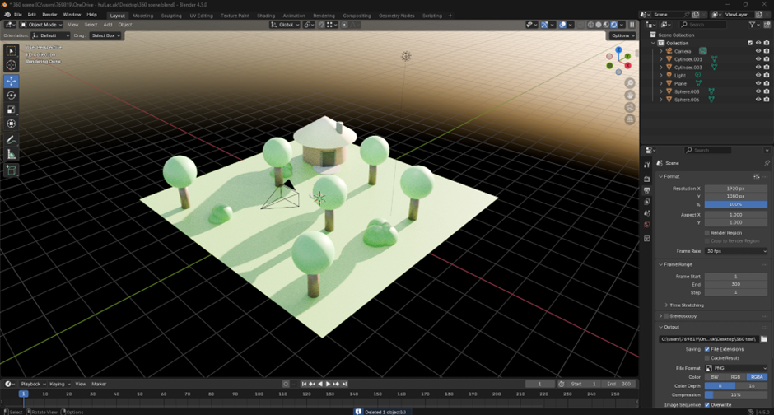Toggle camera view with the viewport camera icon
The width and height of the screenshot is (774, 415).
tap(630, 107)
